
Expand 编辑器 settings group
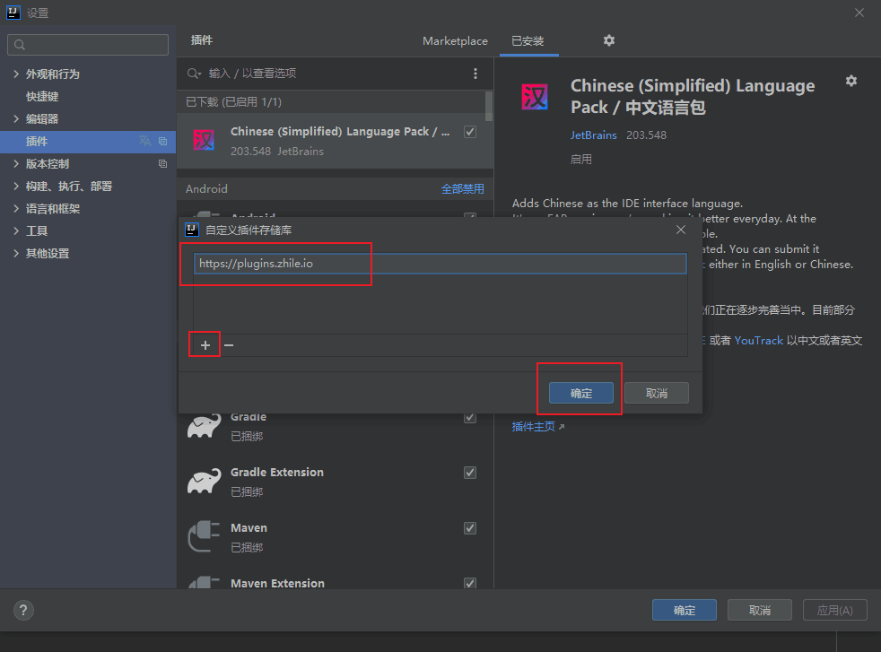[16, 119]
